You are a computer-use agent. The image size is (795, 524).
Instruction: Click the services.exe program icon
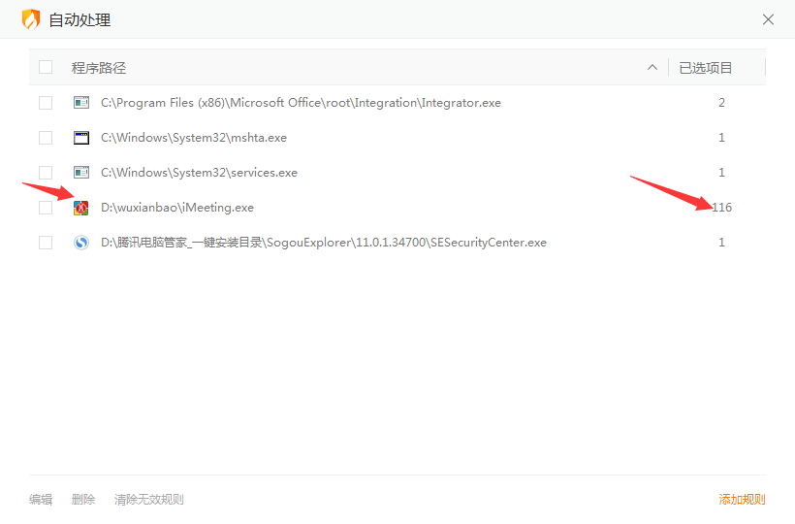[x=81, y=173]
